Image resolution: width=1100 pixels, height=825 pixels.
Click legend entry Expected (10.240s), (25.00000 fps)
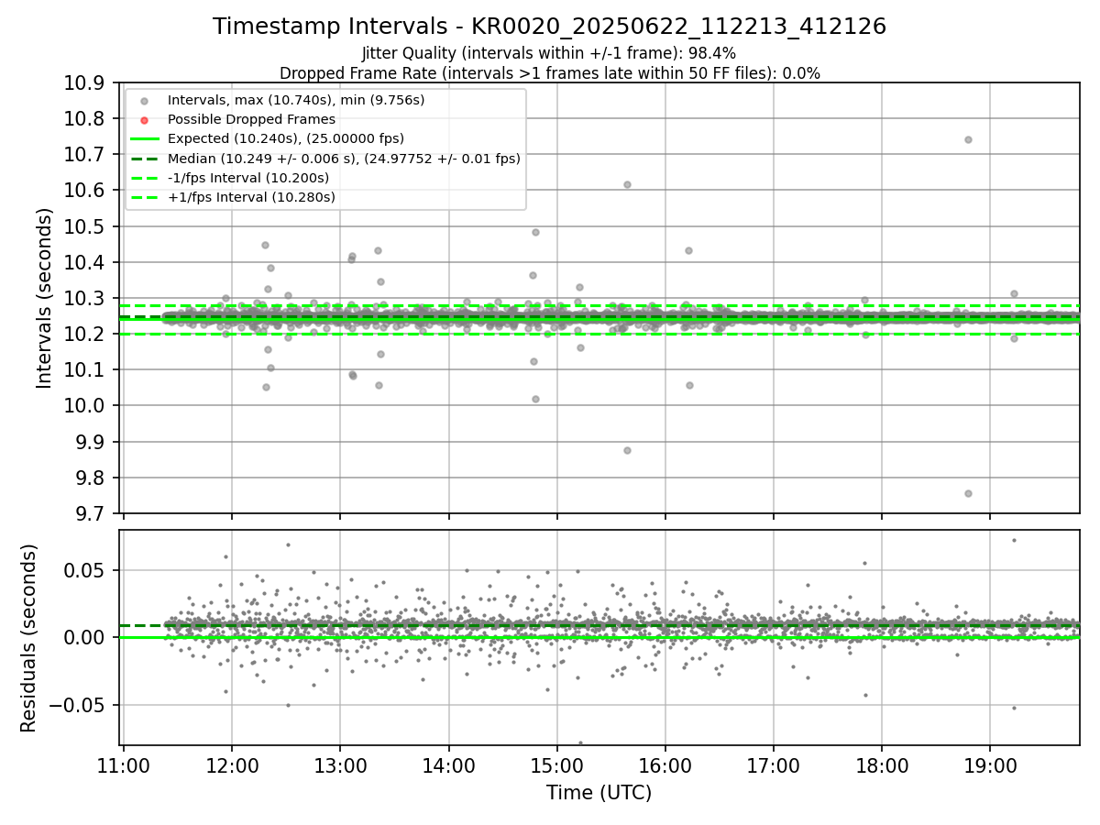pyautogui.click(x=286, y=138)
